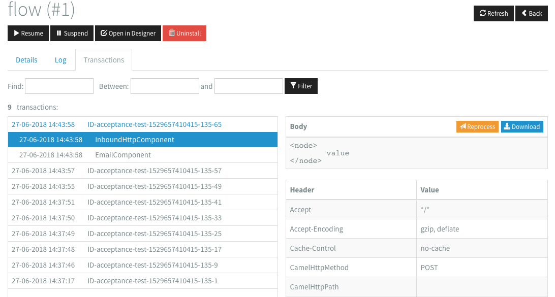
Task: Suspend the flow with Suspend button
Action: [x=72, y=33]
